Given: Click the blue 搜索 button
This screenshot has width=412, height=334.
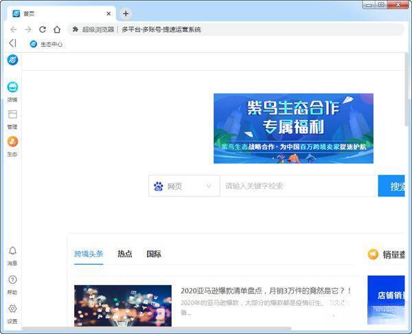Looking at the screenshot, I should click(x=391, y=186).
